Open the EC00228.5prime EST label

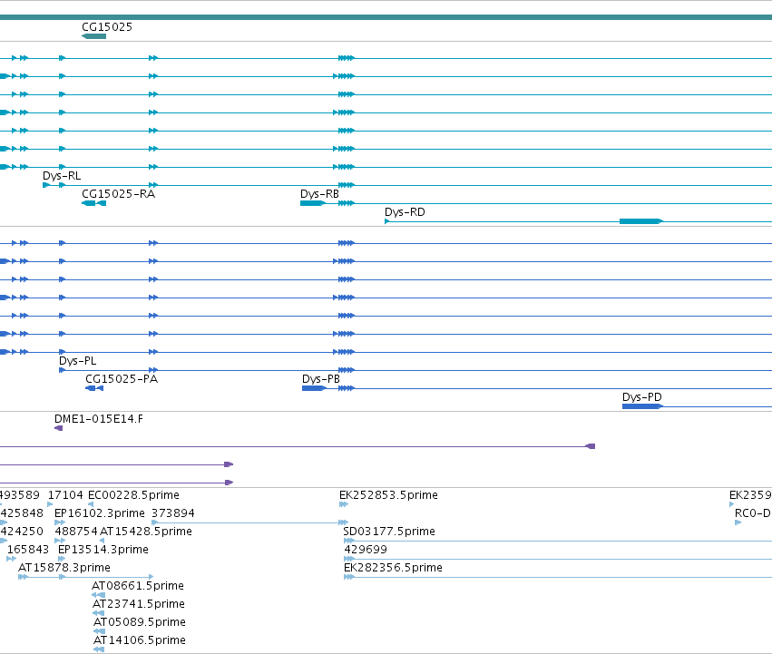(x=133, y=495)
